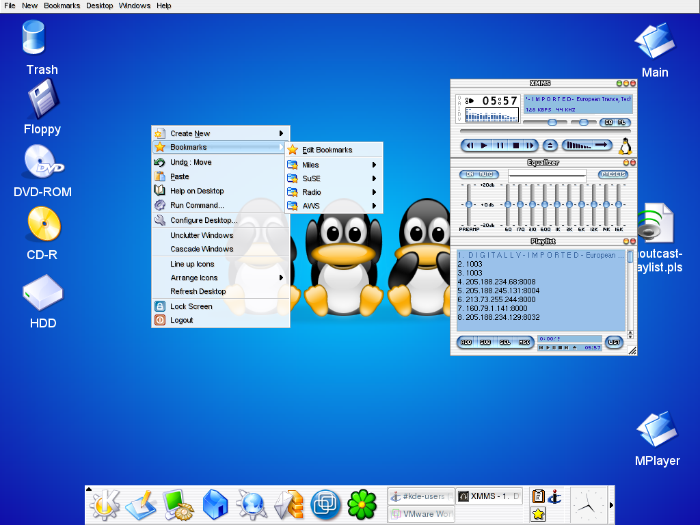Viewport: 700px width, 525px height.
Task: Expand the Arrange Icons submenu
Action: [x=221, y=278]
